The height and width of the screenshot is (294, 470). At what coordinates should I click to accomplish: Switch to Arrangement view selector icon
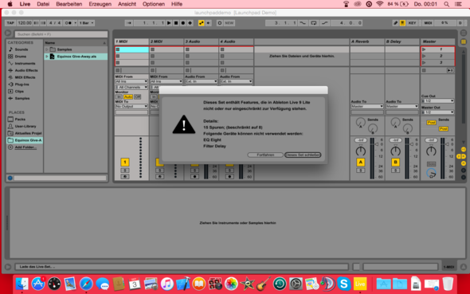point(464,33)
